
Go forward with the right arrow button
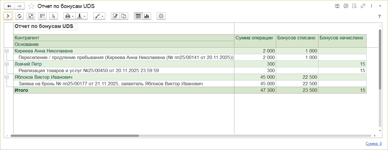point(19,6)
